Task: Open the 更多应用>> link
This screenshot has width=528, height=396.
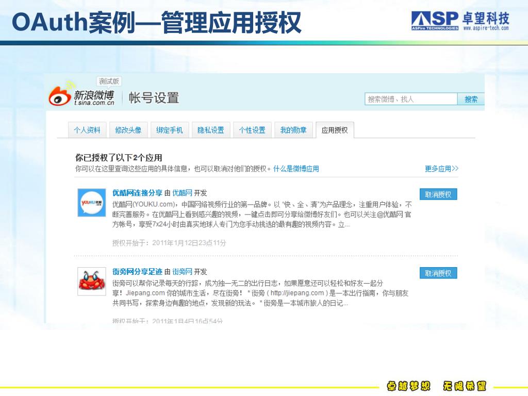Action: [x=441, y=169]
